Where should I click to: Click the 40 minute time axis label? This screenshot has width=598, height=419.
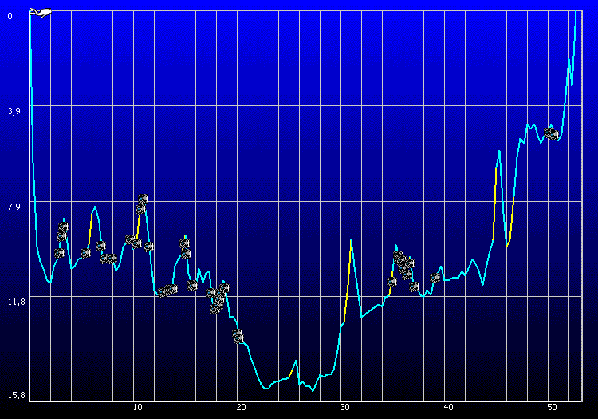(448, 408)
